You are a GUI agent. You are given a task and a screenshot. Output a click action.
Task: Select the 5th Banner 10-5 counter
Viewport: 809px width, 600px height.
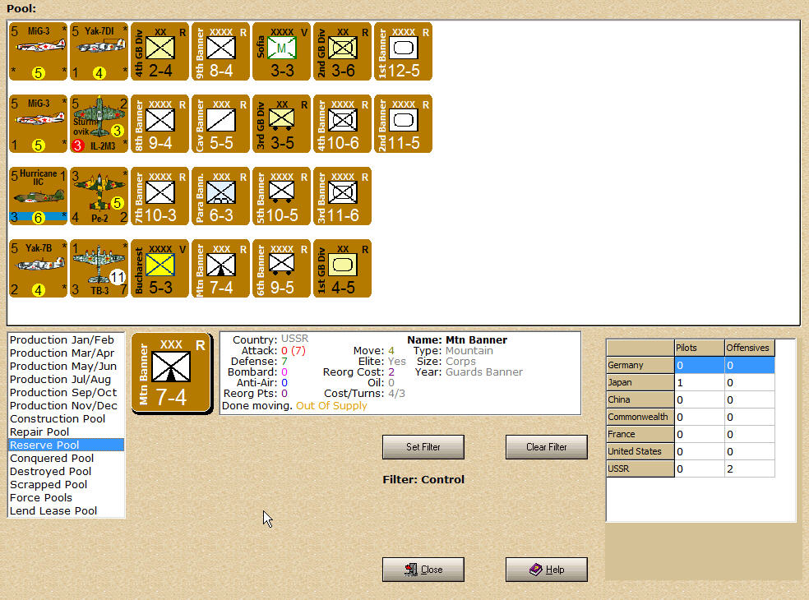[282, 196]
